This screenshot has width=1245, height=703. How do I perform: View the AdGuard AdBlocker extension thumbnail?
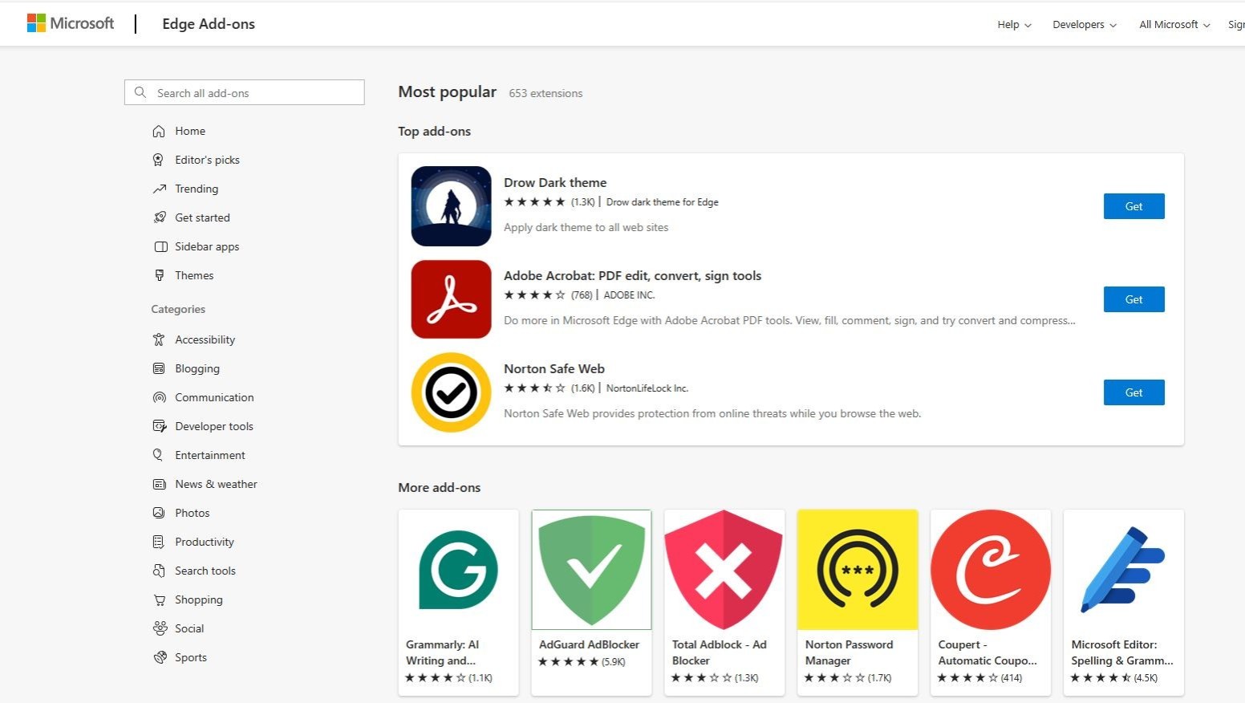591,570
